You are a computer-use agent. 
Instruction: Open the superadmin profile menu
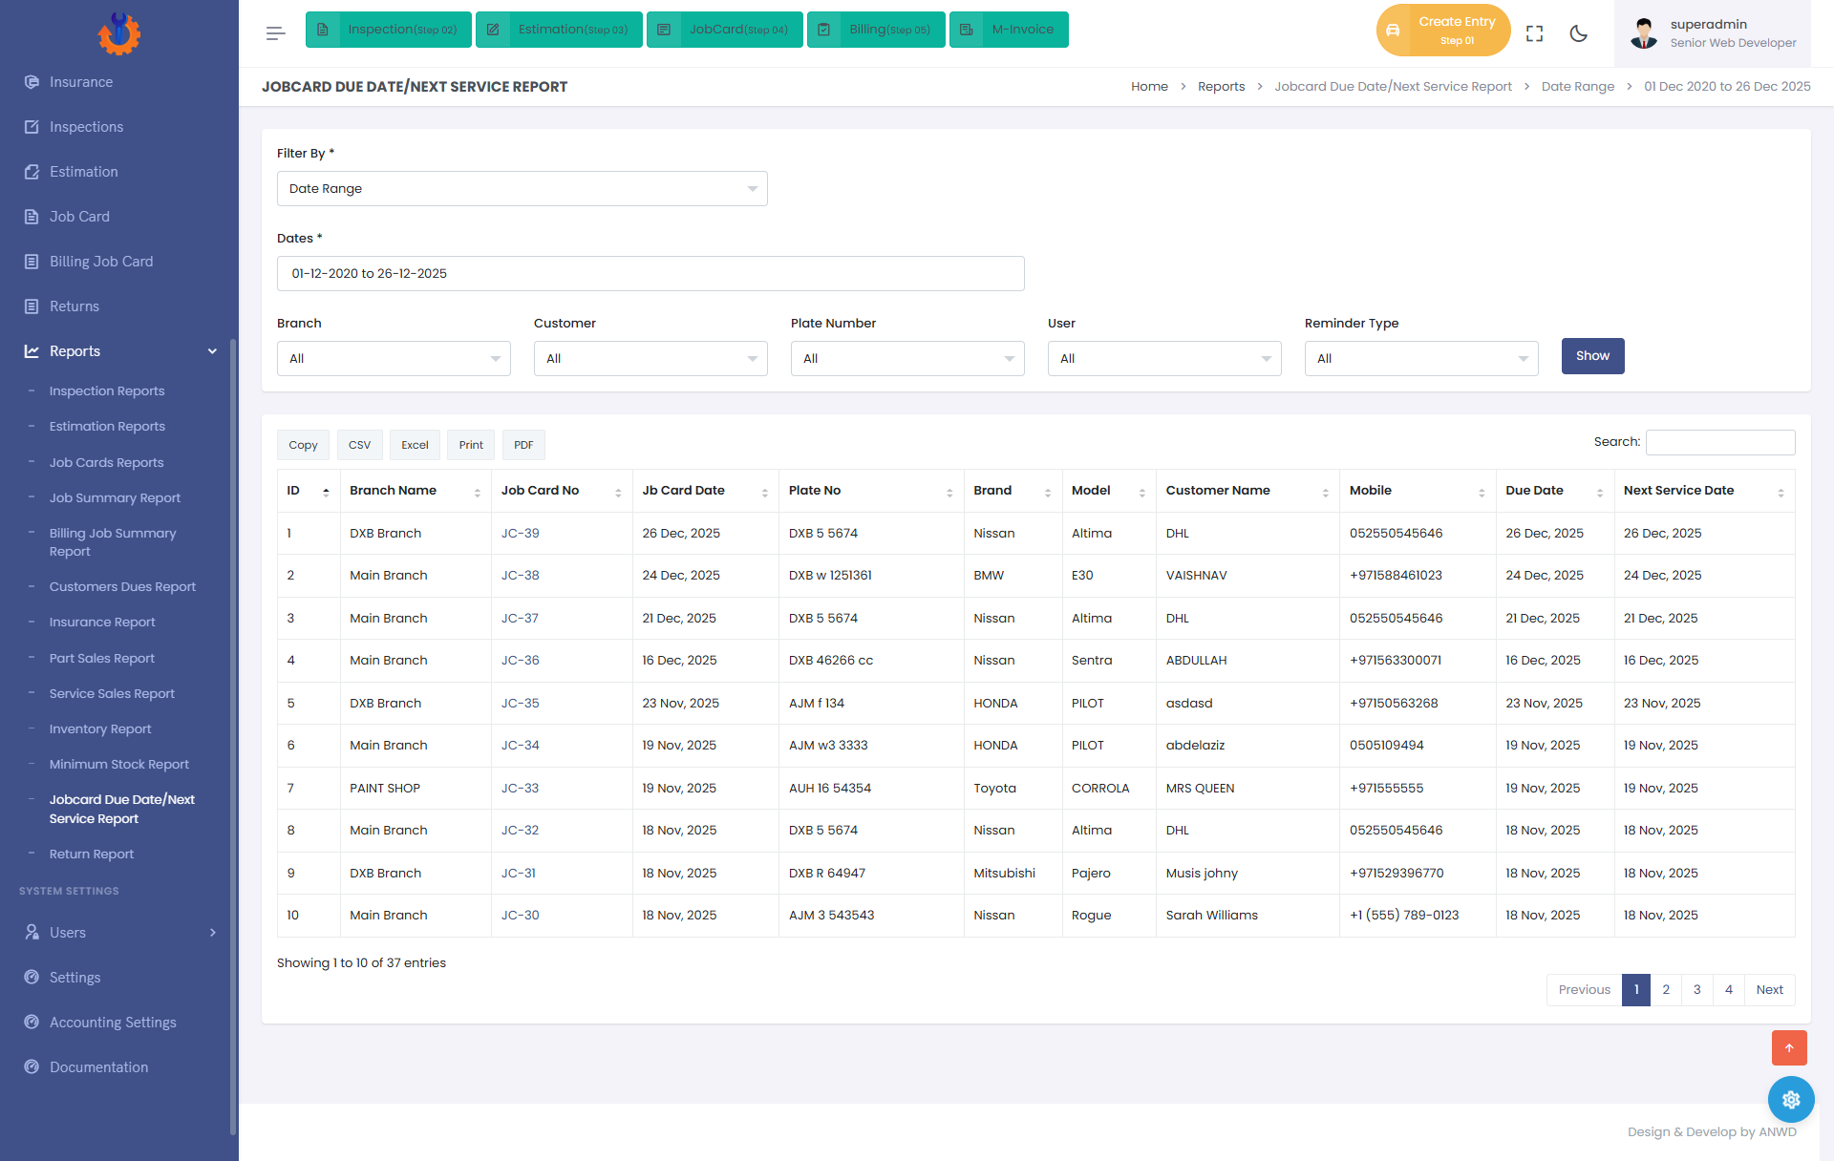click(x=1713, y=33)
